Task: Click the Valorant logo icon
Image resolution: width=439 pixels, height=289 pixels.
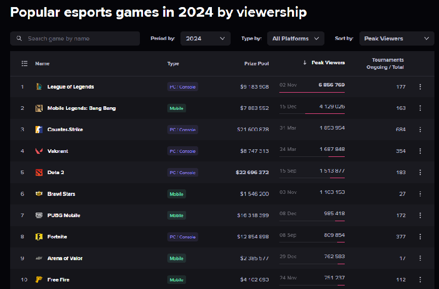Action: (x=39, y=151)
